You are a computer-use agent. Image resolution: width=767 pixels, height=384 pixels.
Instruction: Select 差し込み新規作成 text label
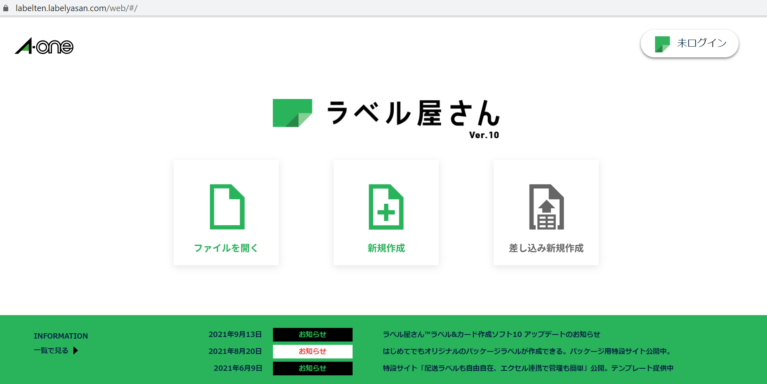click(x=546, y=248)
